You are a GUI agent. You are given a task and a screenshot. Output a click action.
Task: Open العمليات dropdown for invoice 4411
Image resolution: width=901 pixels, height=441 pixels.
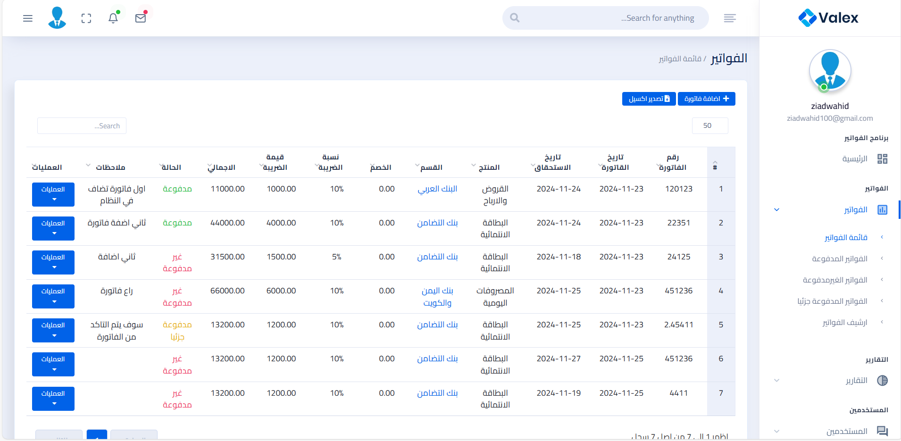[x=53, y=399]
